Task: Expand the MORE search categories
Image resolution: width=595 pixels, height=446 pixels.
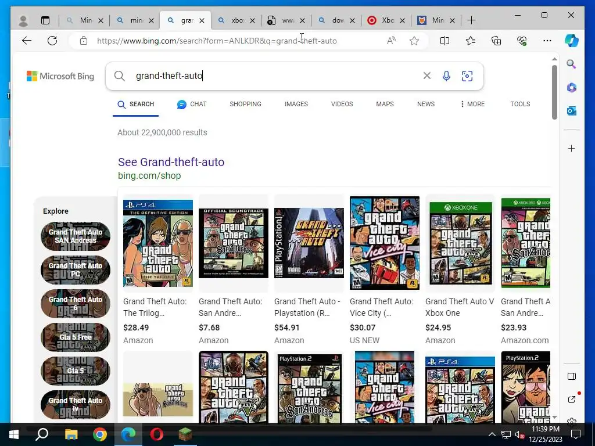Action: (472, 104)
